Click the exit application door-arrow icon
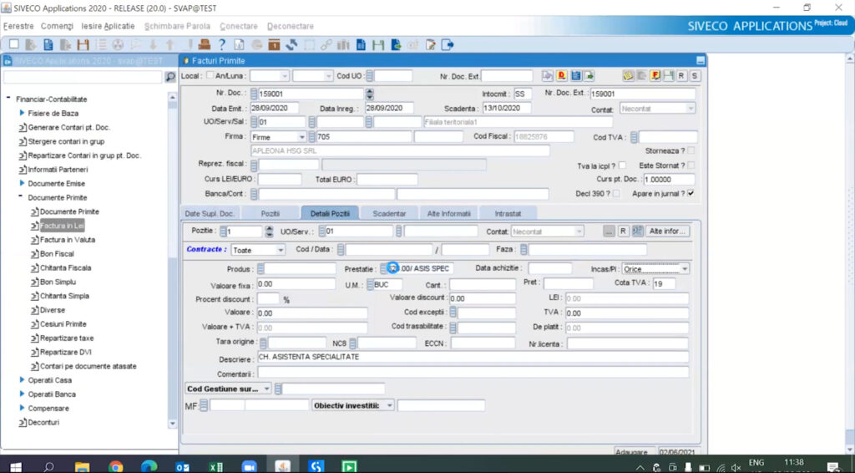Screen dimensions: 855x473 point(448,45)
